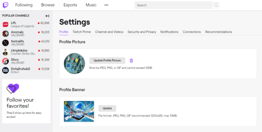The width and height of the screenshot is (262, 132).
Task: Click the banner file format hint text
Action: [x=138, y=116]
